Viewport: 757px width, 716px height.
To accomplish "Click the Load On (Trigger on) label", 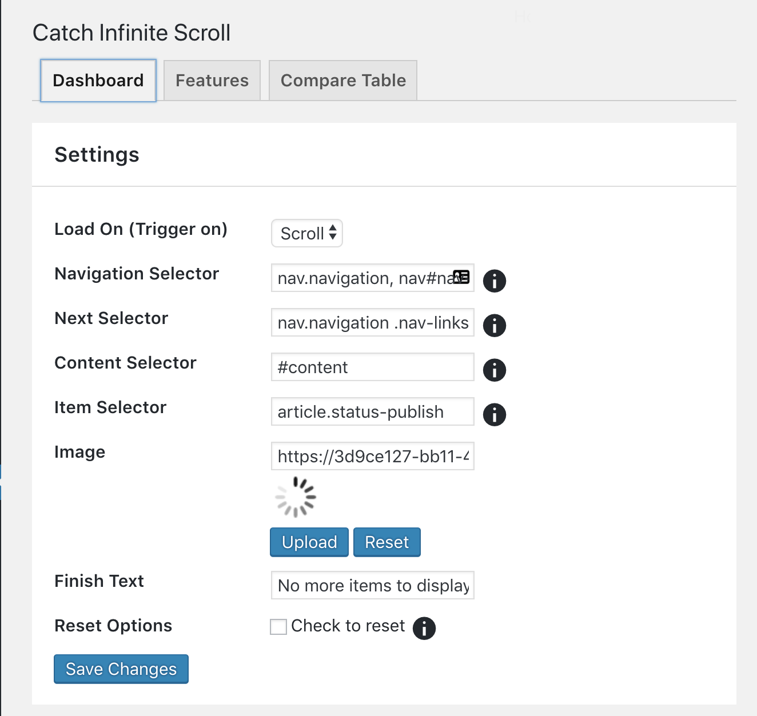I will pyautogui.click(x=141, y=229).
